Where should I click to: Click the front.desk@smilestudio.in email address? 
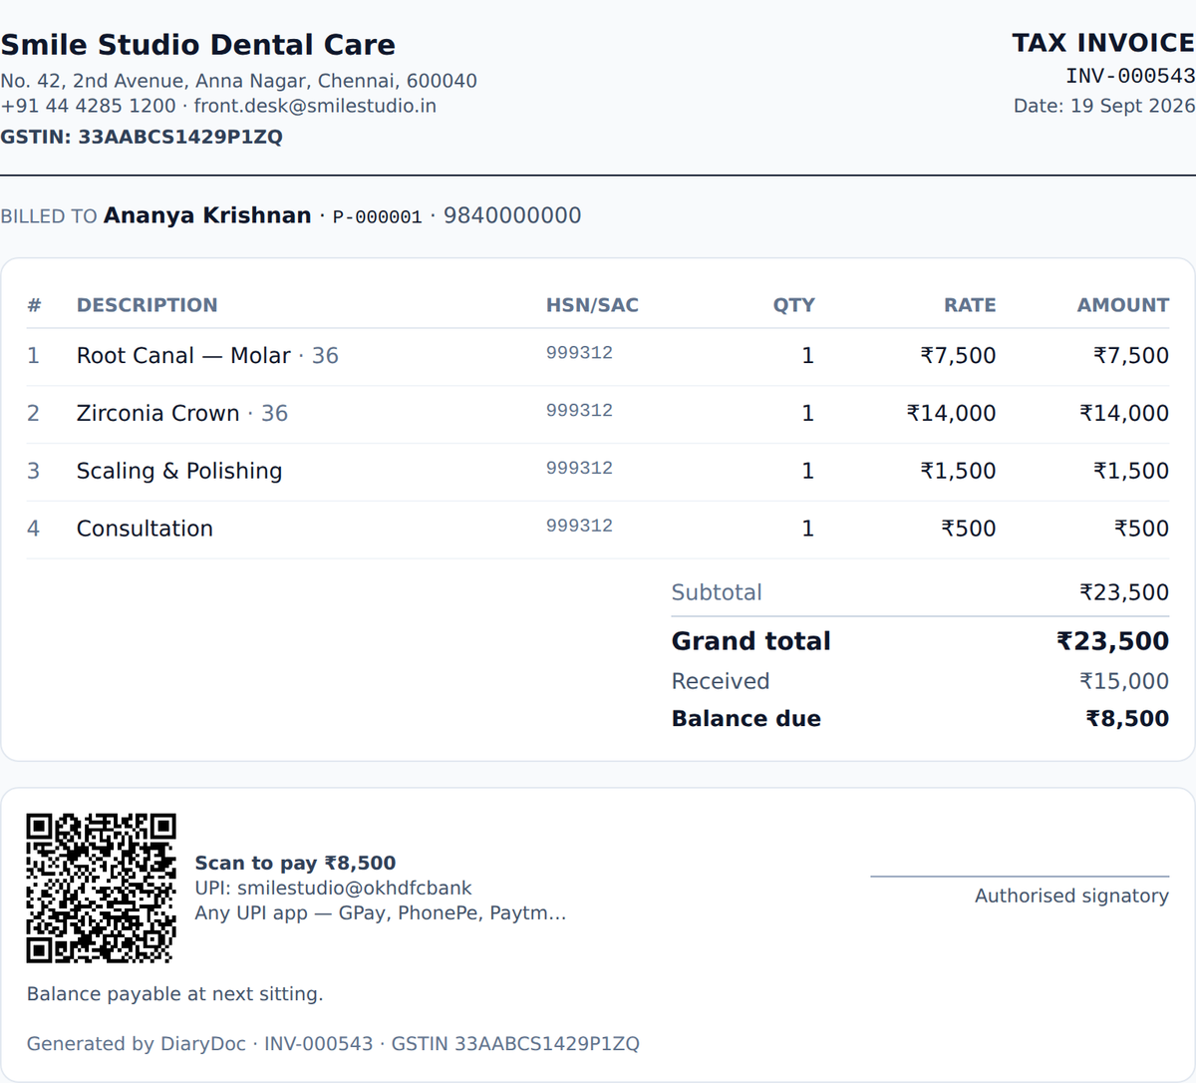(x=315, y=106)
